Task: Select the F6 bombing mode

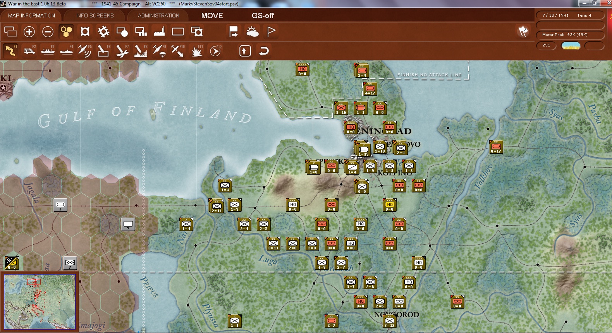Action: 103,51
